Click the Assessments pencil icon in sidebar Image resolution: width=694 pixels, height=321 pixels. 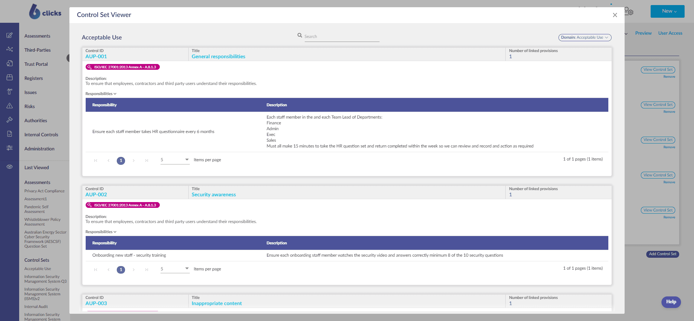pos(10,35)
